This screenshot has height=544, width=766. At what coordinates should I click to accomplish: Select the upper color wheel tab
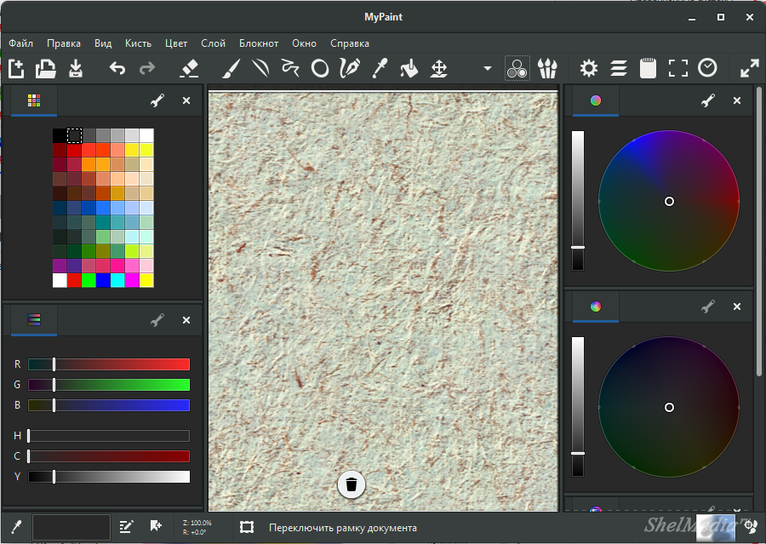click(596, 100)
